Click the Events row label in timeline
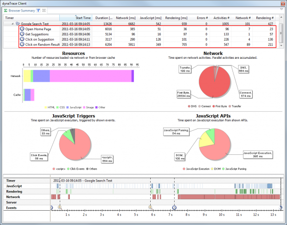Image resolution: width=287 pixels, height=225 pixels. tap(11, 208)
